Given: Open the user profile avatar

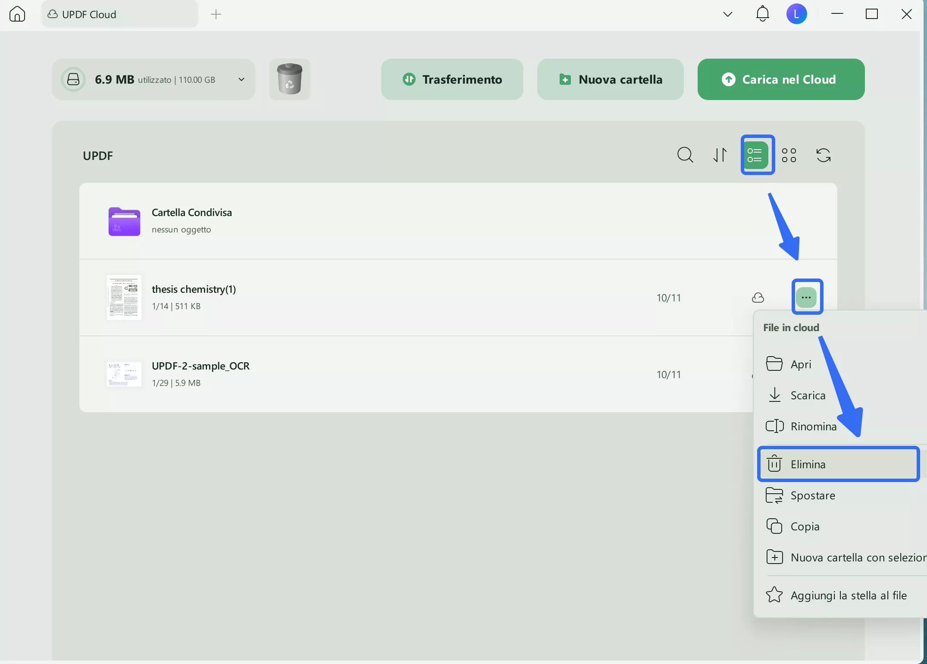Looking at the screenshot, I should coord(796,14).
